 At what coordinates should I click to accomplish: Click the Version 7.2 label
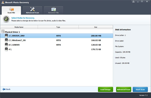pos(143,95)
